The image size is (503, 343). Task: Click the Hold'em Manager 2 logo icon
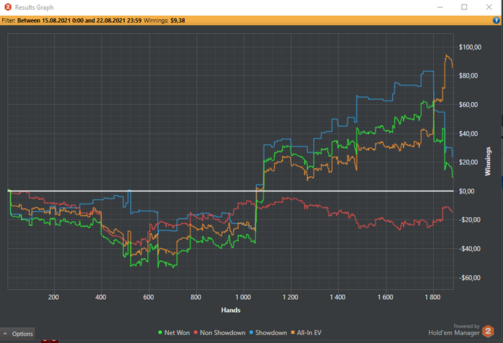tap(488, 331)
